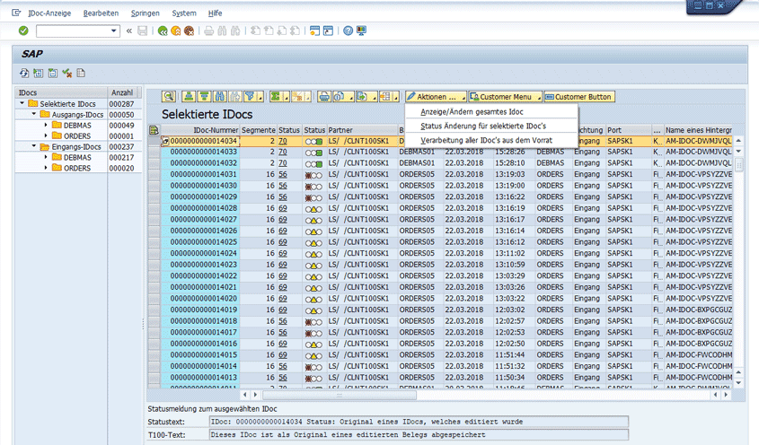This screenshot has height=445, width=759.
Task: Click the Collapse subtree icon
Action: [x=53, y=73]
